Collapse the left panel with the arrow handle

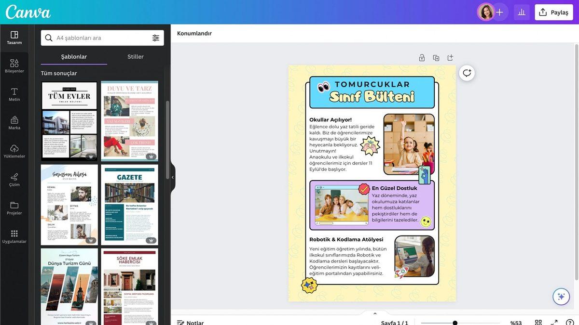pyautogui.click(x=172, y=176)
